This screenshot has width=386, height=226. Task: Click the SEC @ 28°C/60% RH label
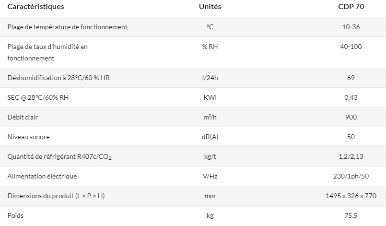pyautogui.click(x=41, y=97)
